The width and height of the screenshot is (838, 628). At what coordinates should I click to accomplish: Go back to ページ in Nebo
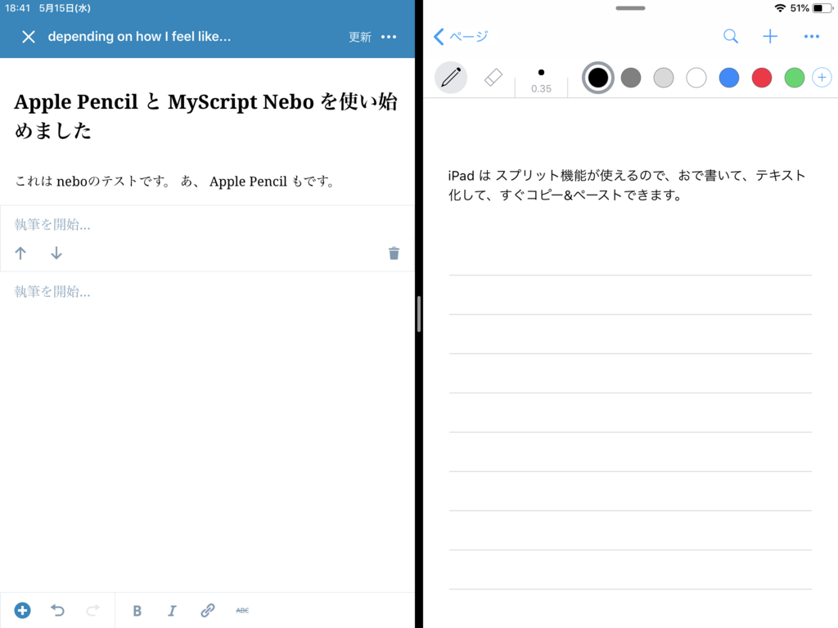(x=462, y=37)
